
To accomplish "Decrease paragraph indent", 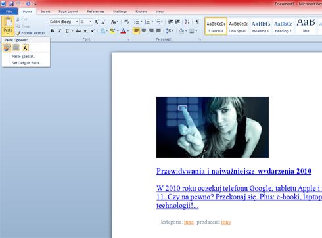I will pyautogui.click(x=170, y=22).
